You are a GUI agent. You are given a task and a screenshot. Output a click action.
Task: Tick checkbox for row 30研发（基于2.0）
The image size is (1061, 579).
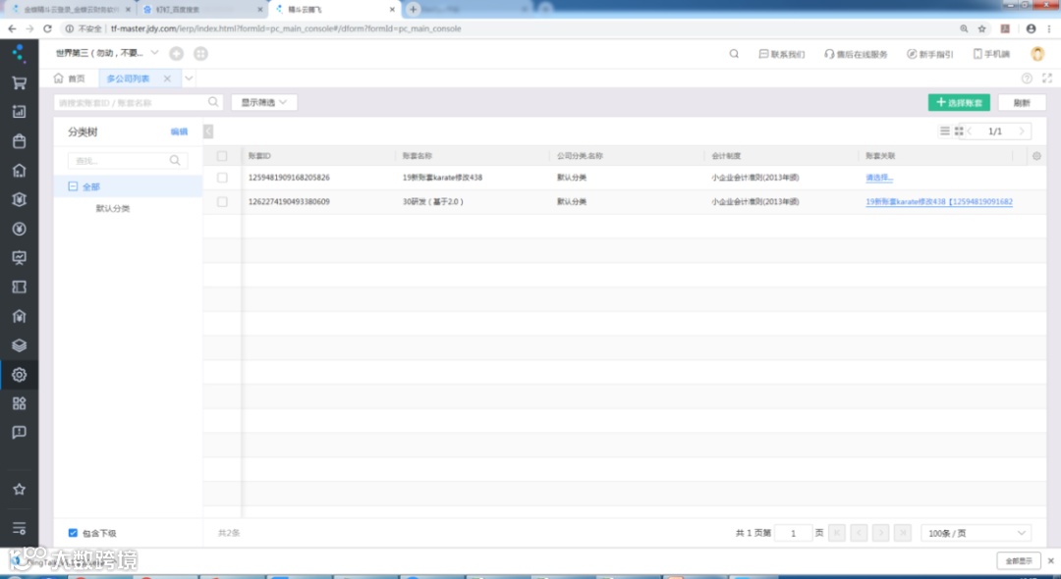(x=222, y=202)
